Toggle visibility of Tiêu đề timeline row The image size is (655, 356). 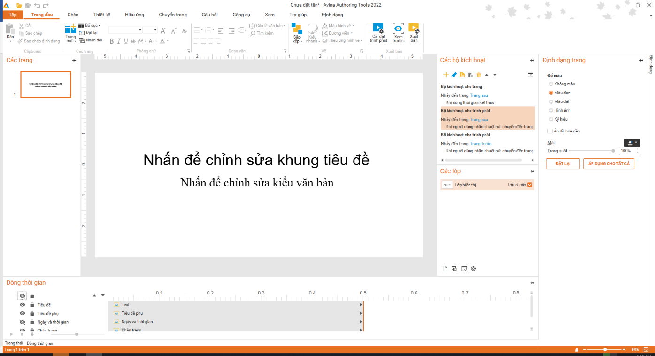(22, 305)
